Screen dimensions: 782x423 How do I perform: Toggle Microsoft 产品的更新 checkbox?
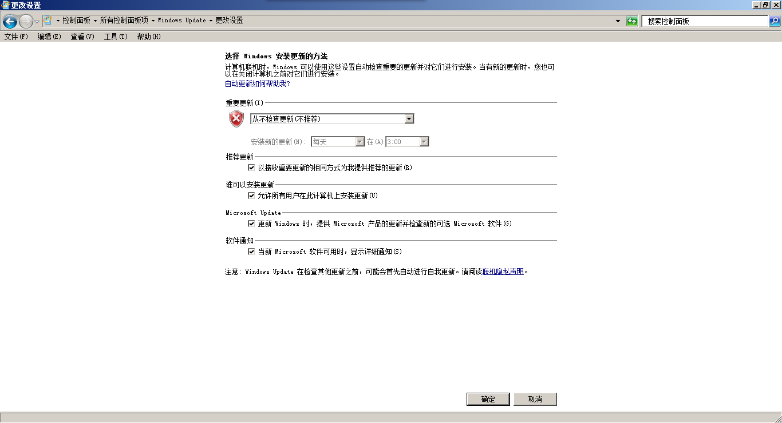[251, 224]
